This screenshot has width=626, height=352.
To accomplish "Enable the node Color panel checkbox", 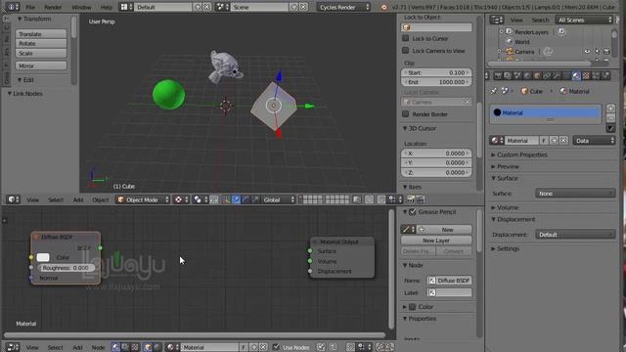I will pyautogui.click(x=413, y=307).
